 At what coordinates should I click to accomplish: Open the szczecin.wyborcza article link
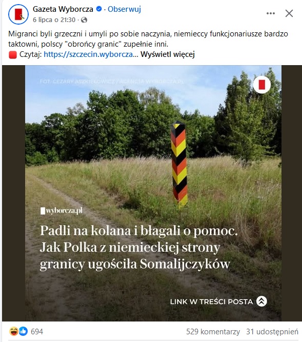click(91, 54)
